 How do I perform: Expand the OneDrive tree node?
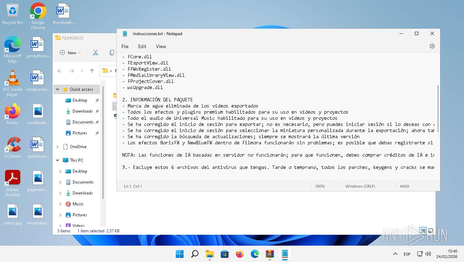point(57,147)
